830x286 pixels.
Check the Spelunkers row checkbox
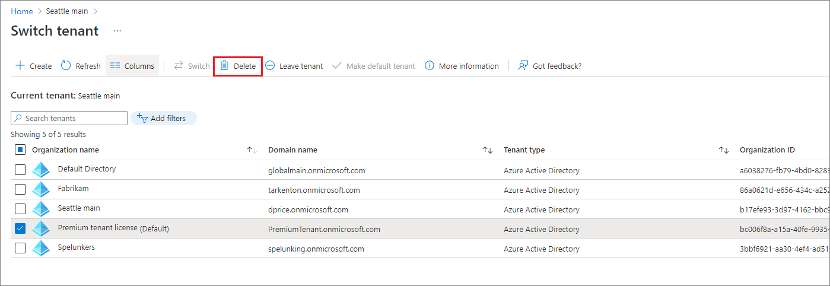[20, 248]
